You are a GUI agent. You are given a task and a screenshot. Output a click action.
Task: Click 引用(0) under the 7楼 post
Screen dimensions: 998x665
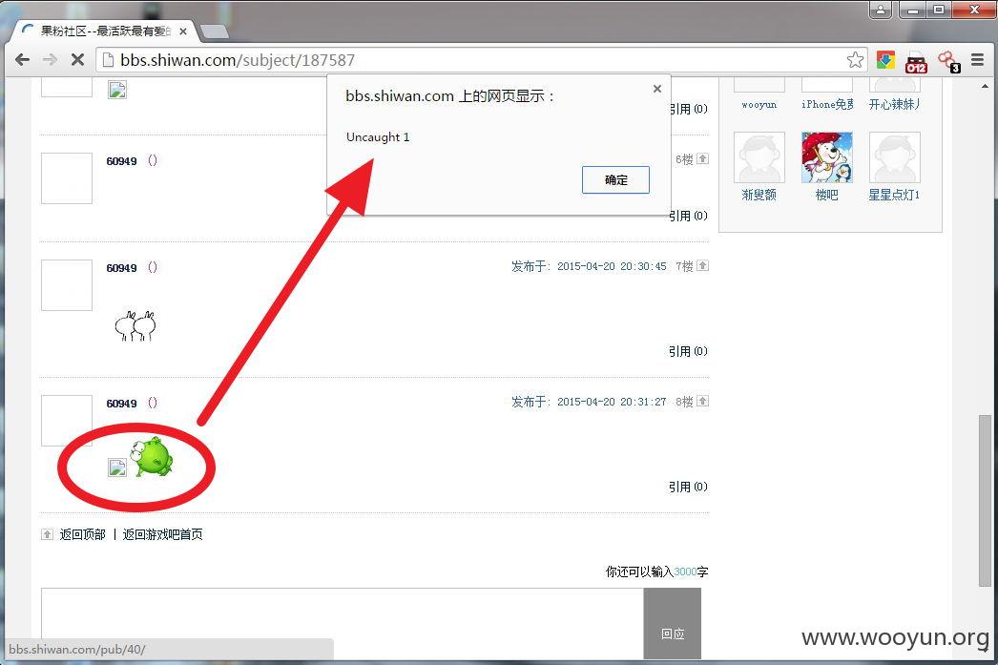[x=688, y=351]
